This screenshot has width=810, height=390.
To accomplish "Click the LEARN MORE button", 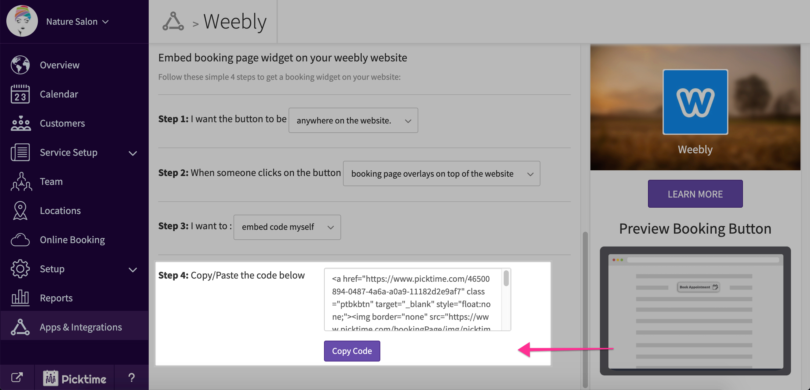I will [695, 194].
